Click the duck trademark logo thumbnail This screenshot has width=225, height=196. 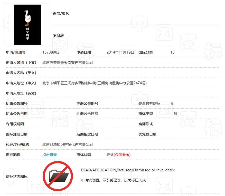[x=27, y=25]
